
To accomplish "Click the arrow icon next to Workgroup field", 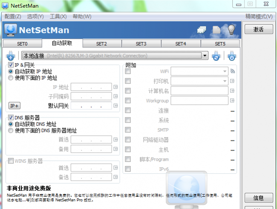I will tap(232, 100).
